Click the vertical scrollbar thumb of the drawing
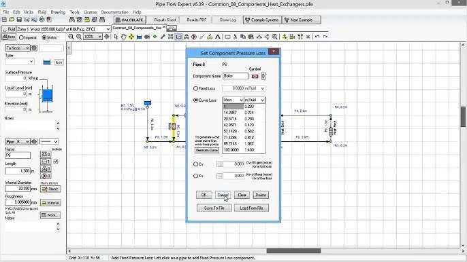The width and height of the screenshot is (467, 262). [x=463, y=117]
